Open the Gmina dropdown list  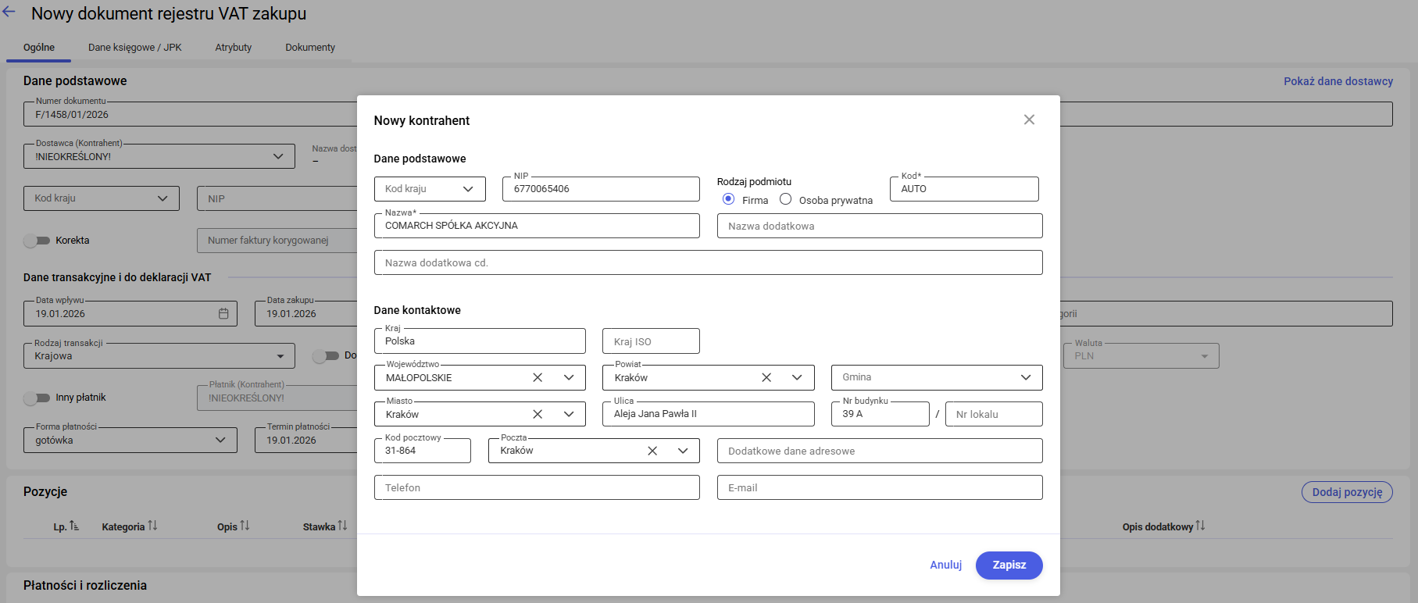click(1025, 377)
